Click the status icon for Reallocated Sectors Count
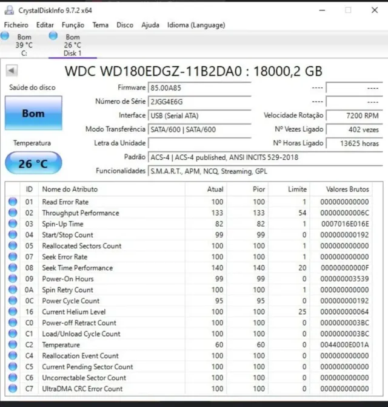The width and height of the screenshot is (388, 407). pos(13,245)
